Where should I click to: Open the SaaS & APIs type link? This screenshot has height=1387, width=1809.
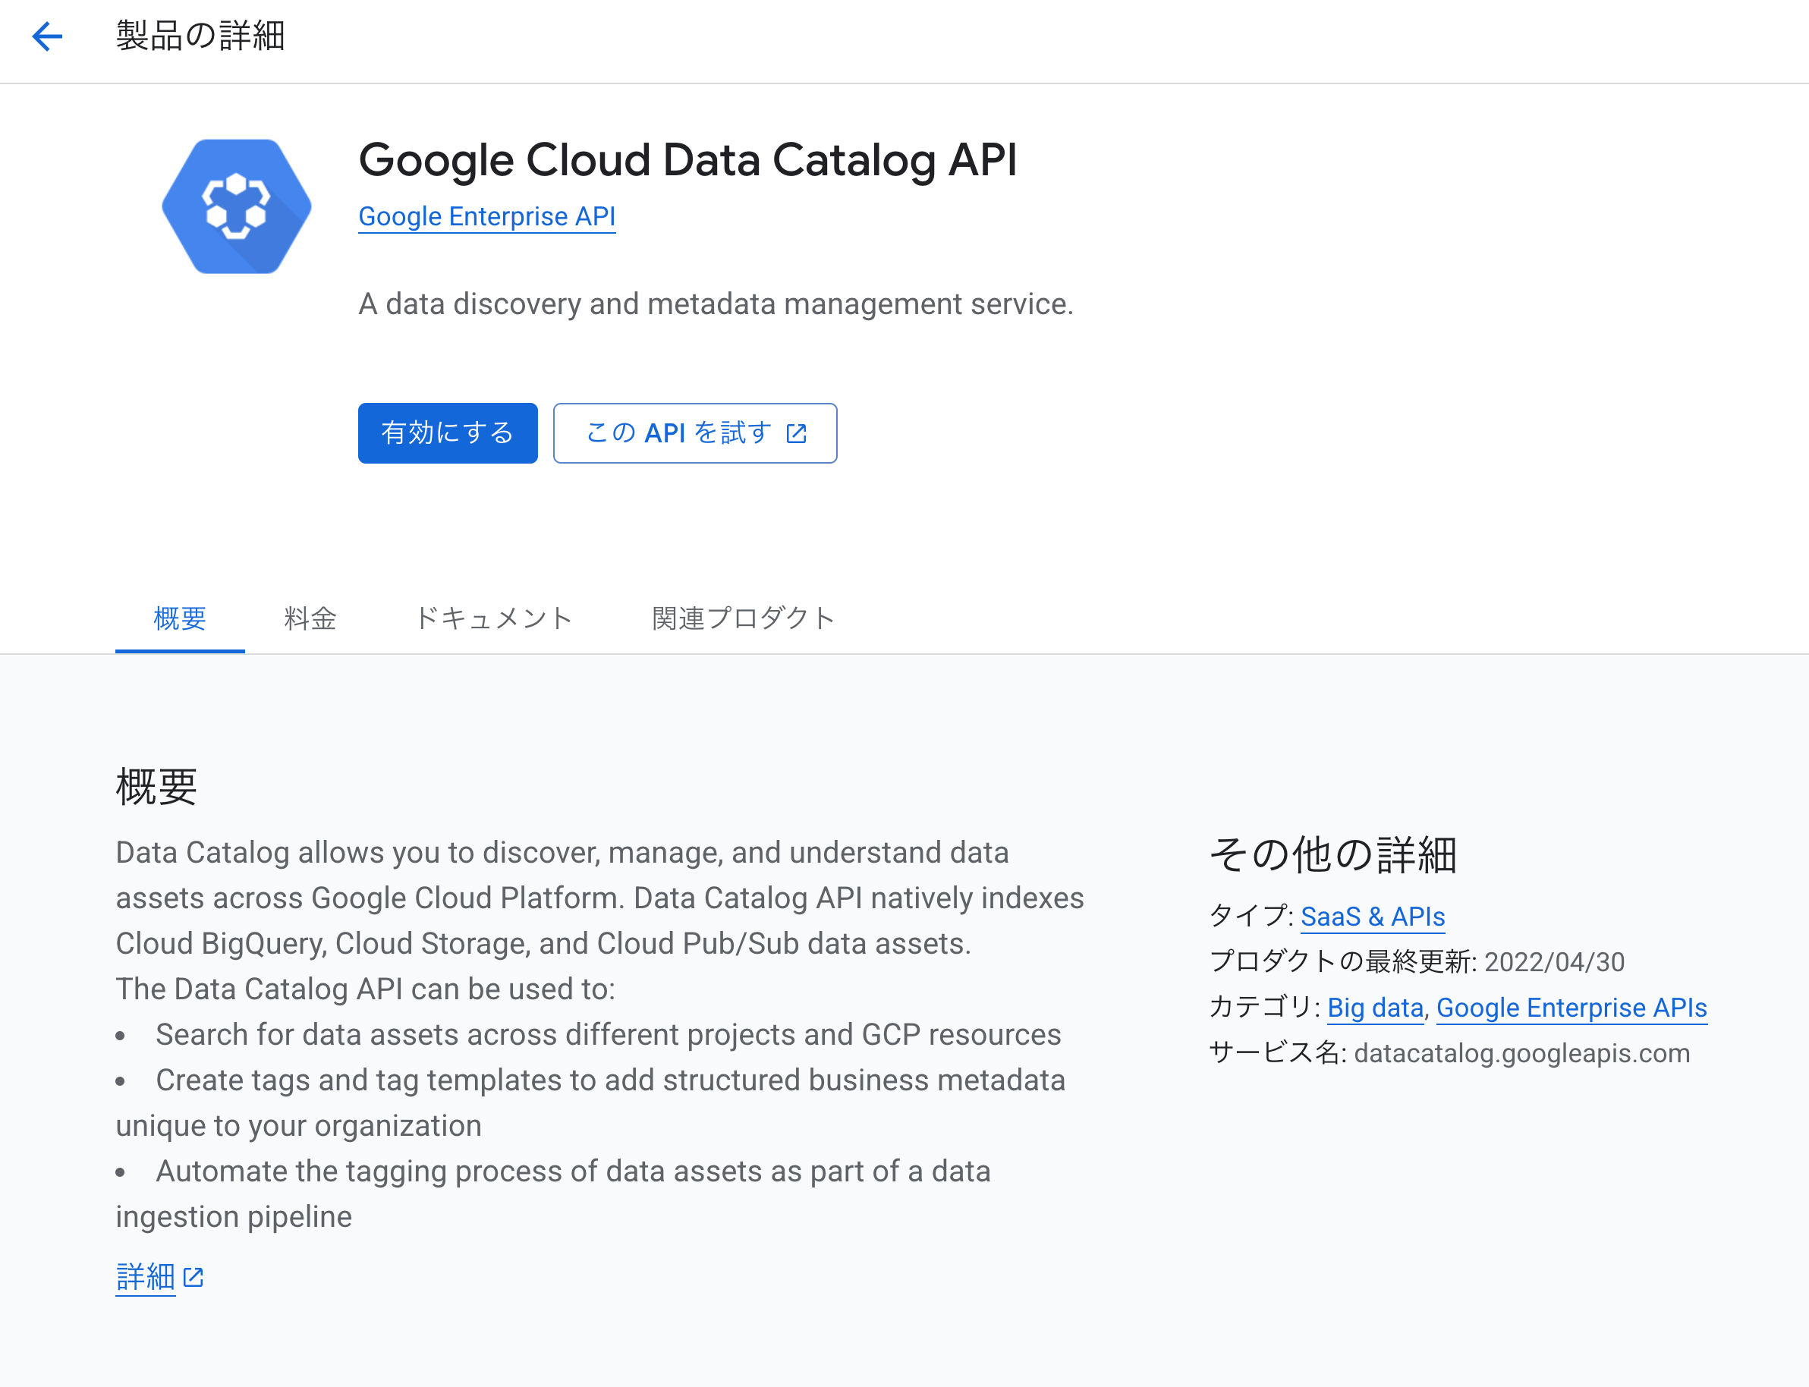(x=1372, y=917)
